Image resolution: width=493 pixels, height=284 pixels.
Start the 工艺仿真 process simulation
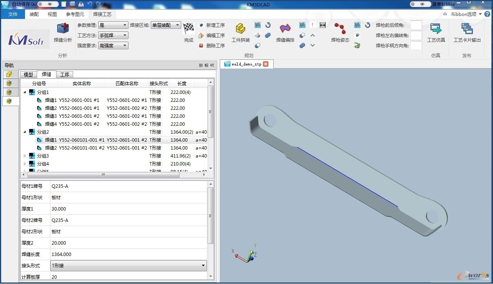(436, 33)
